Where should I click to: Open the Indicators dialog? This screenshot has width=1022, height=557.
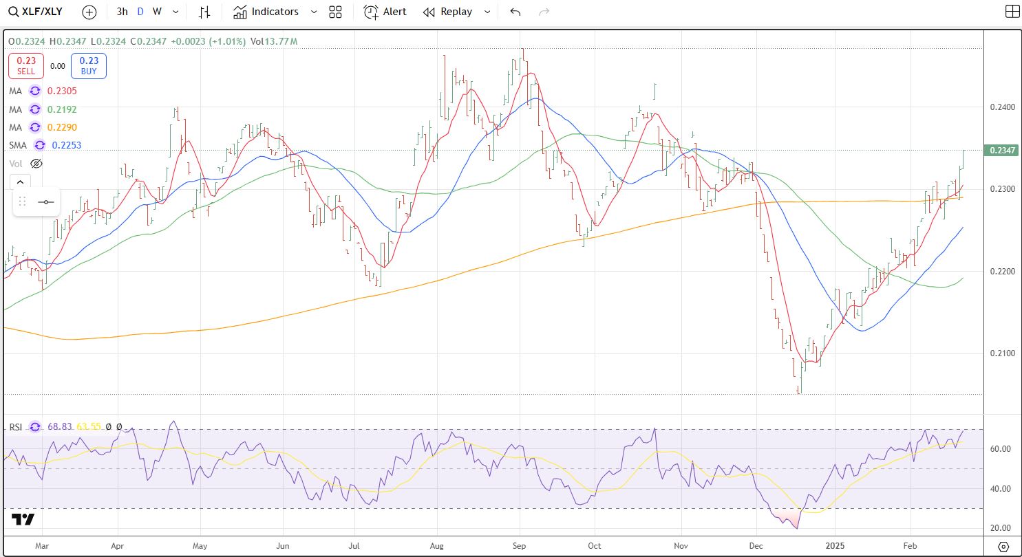pos(266,12)
